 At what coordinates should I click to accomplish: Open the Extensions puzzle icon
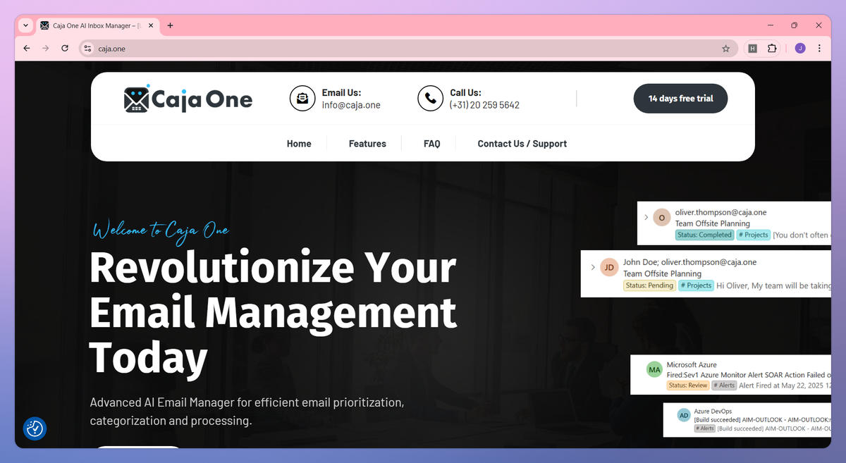click(x=772, y=49)
